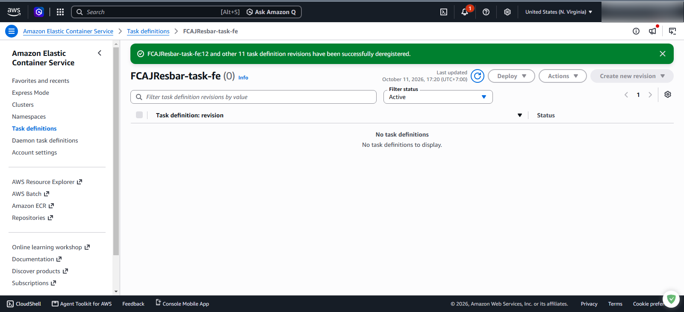Image resolution: width=684 pixels, height=312 pixels.
Task: Open the Amazon ECR external link
Action: tap(33, 206)
